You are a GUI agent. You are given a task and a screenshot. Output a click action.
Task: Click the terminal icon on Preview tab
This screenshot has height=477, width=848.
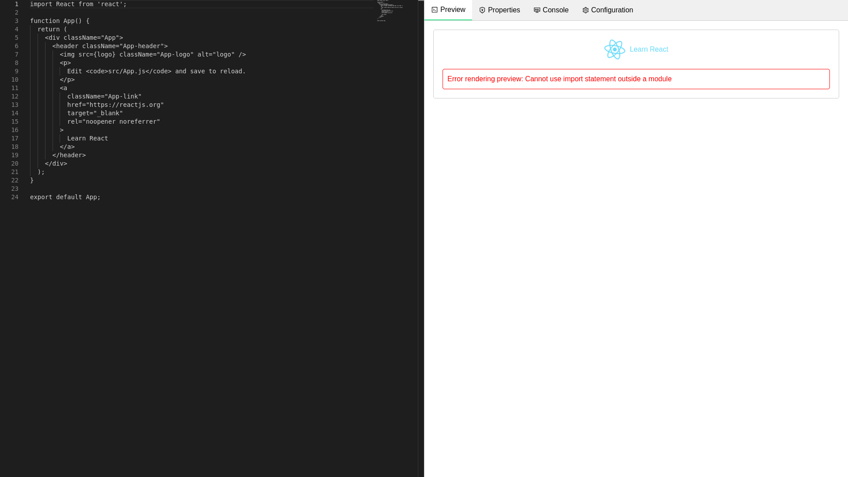pyautogui.click(x=435, y=10)
